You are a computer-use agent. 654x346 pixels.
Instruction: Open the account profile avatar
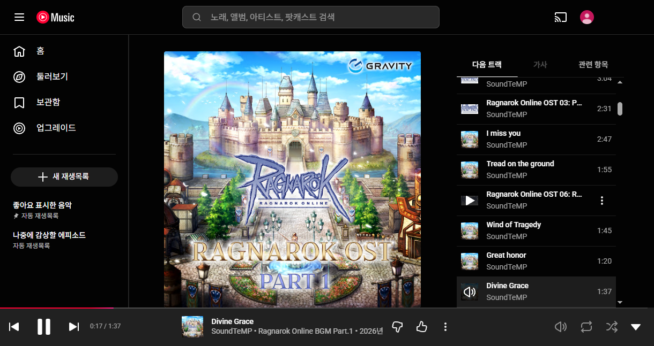[x=587, y=17]
